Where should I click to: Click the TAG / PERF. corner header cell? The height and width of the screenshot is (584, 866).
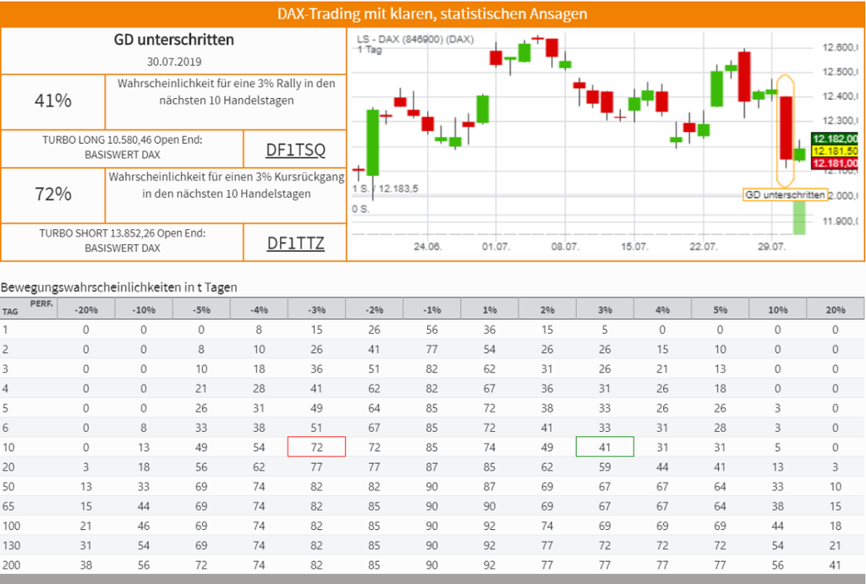(x=29, y=308)
